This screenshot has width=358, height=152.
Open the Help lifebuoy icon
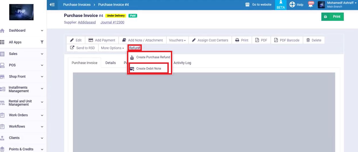point(292,5)
